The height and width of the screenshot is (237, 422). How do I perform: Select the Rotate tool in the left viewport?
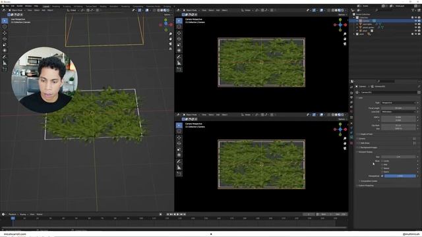coord(5,39)
